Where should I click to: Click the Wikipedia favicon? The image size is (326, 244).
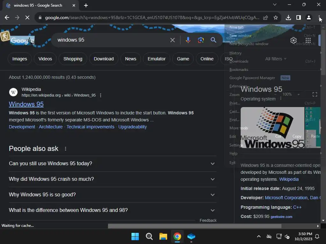point(13,92)
